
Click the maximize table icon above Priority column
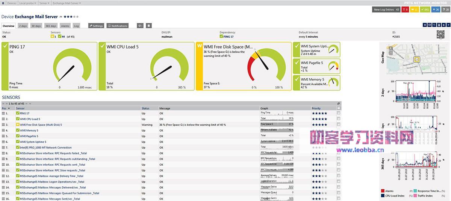click(x=338, y=104)
